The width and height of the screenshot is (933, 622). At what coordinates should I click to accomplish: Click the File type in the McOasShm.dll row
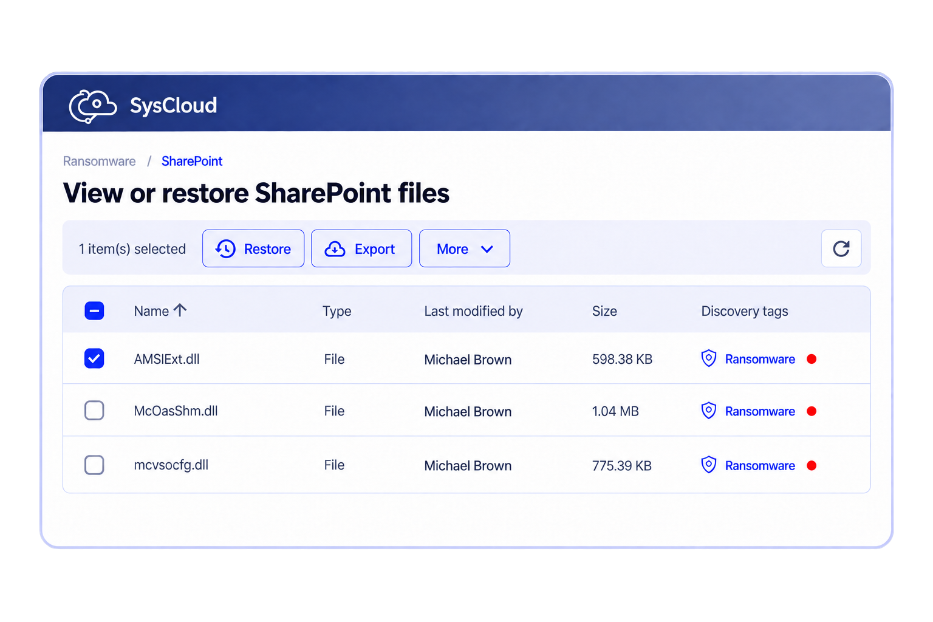(334, 411)
